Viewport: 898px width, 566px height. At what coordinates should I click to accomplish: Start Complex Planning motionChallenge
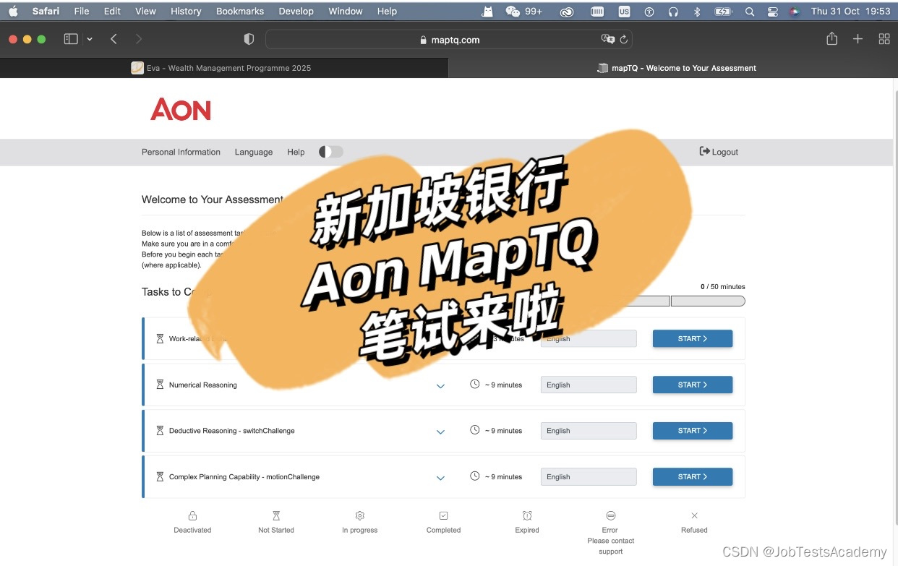tap(693, 476)
